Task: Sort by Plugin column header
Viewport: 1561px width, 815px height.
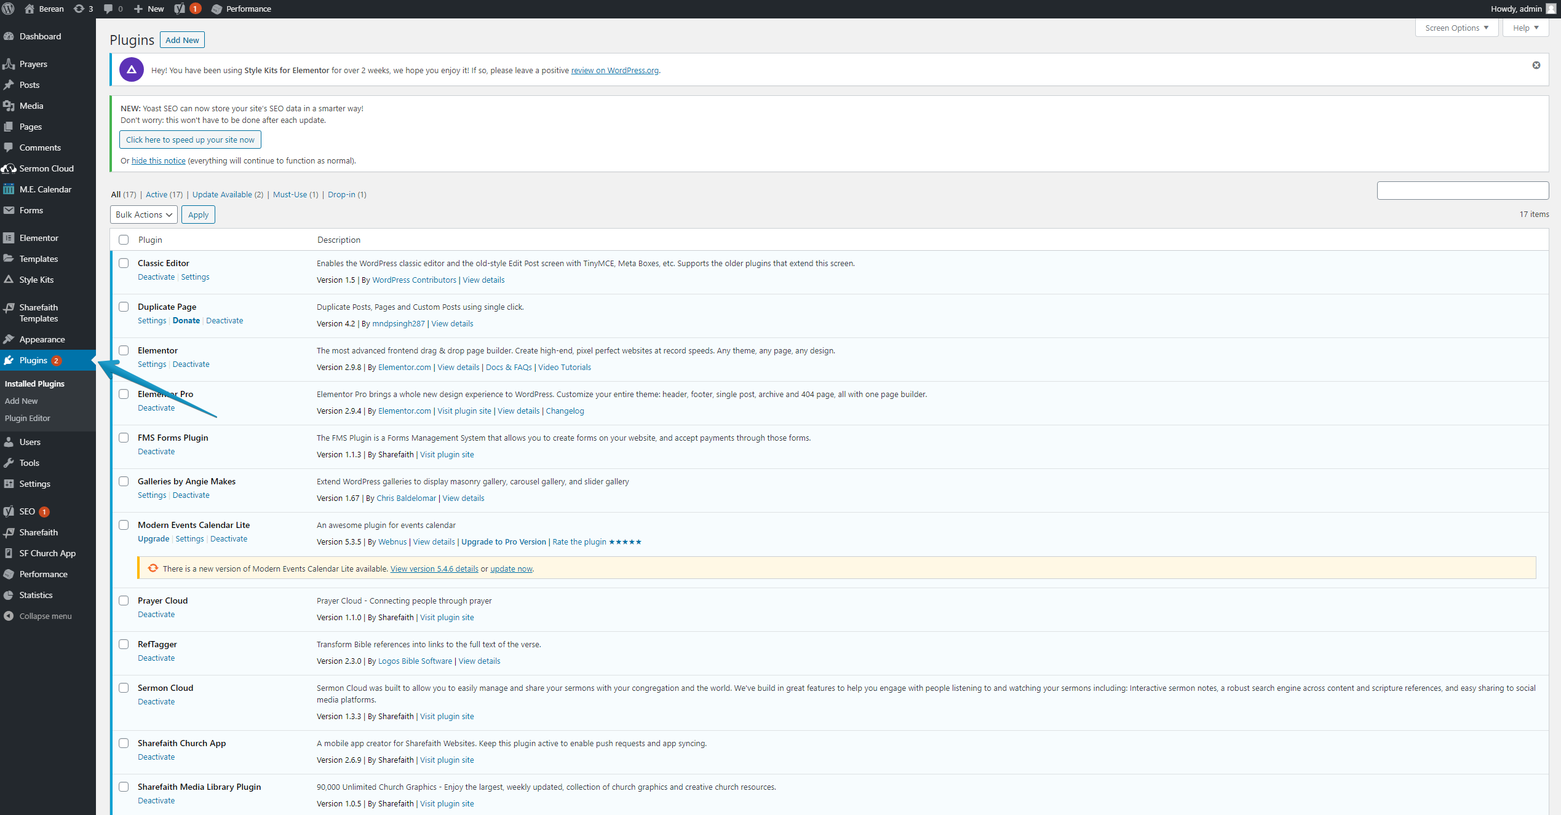Action: coord(150,240)
